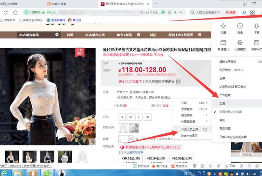This screenshot has width=262, height=176.
Task: Click the volume speaker tray icon
Action: (x=248, y=174)
